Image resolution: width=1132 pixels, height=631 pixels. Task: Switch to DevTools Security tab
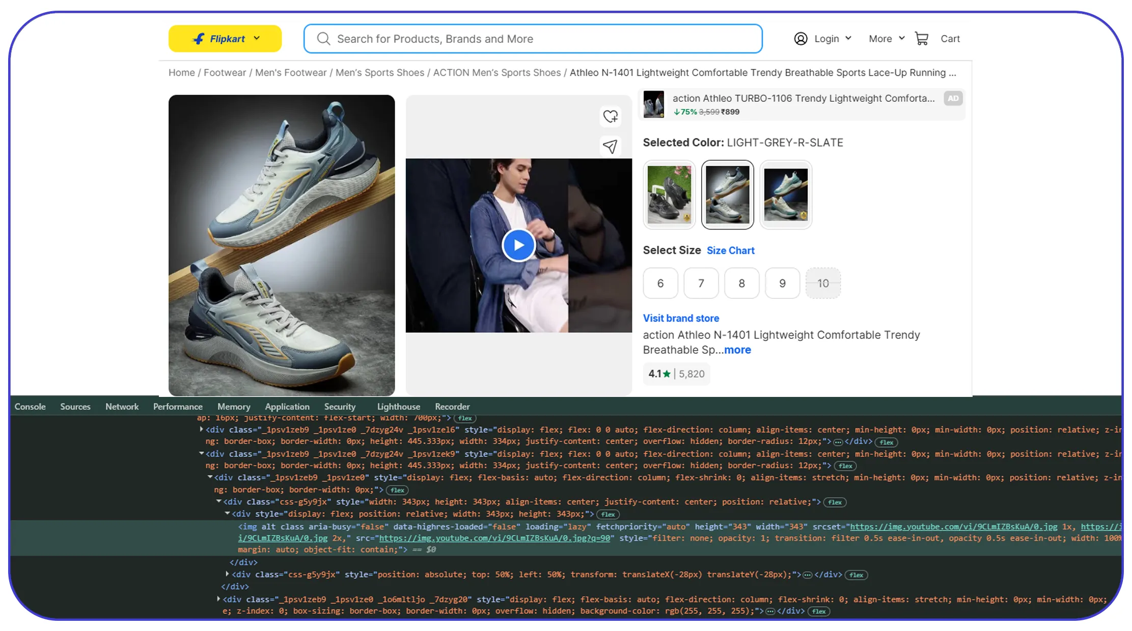[x=340, y=407]
